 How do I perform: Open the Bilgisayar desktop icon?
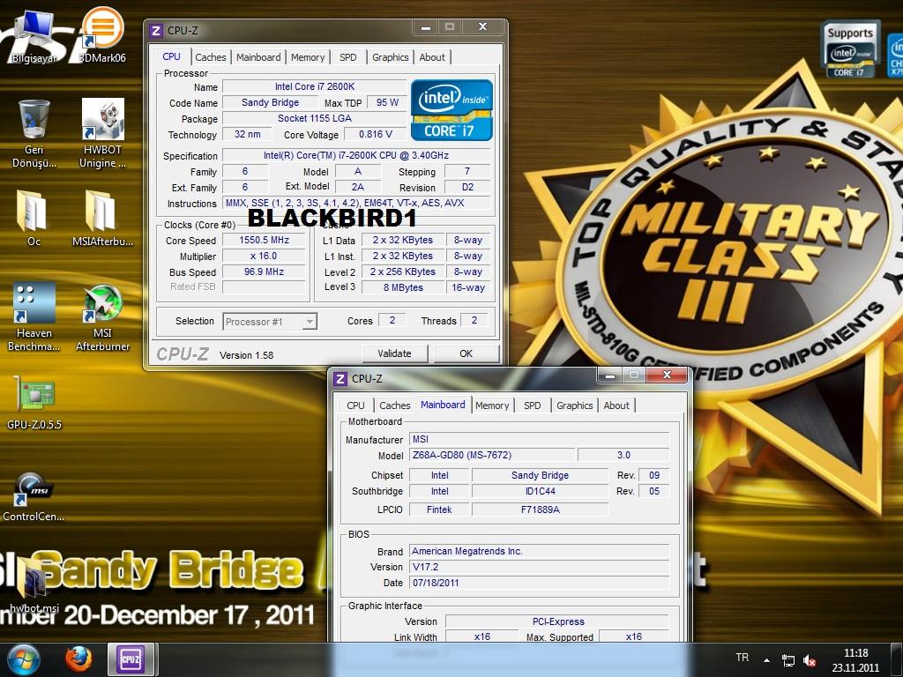tap(34, 35)
